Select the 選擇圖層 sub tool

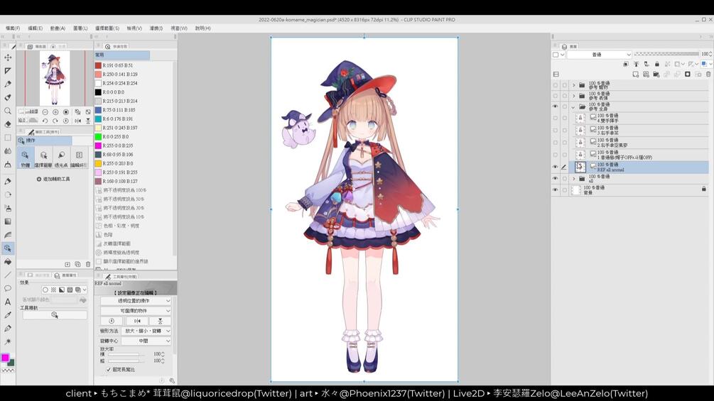(x=43, y=158)
